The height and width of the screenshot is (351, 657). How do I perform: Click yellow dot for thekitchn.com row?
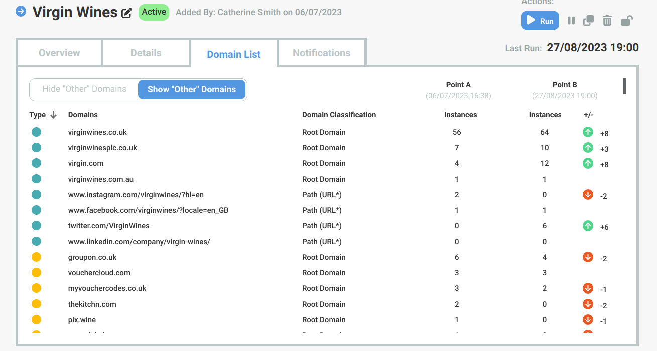36,304
